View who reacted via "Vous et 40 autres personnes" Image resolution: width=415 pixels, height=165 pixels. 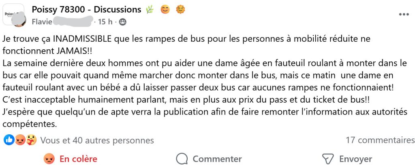pos(97,140)
